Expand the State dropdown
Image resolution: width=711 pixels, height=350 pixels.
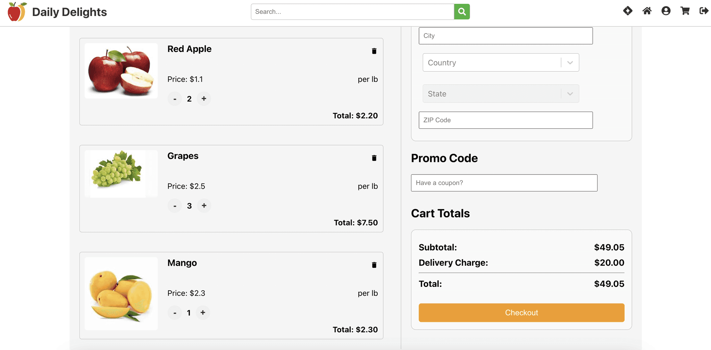click(x=501, y=94)
